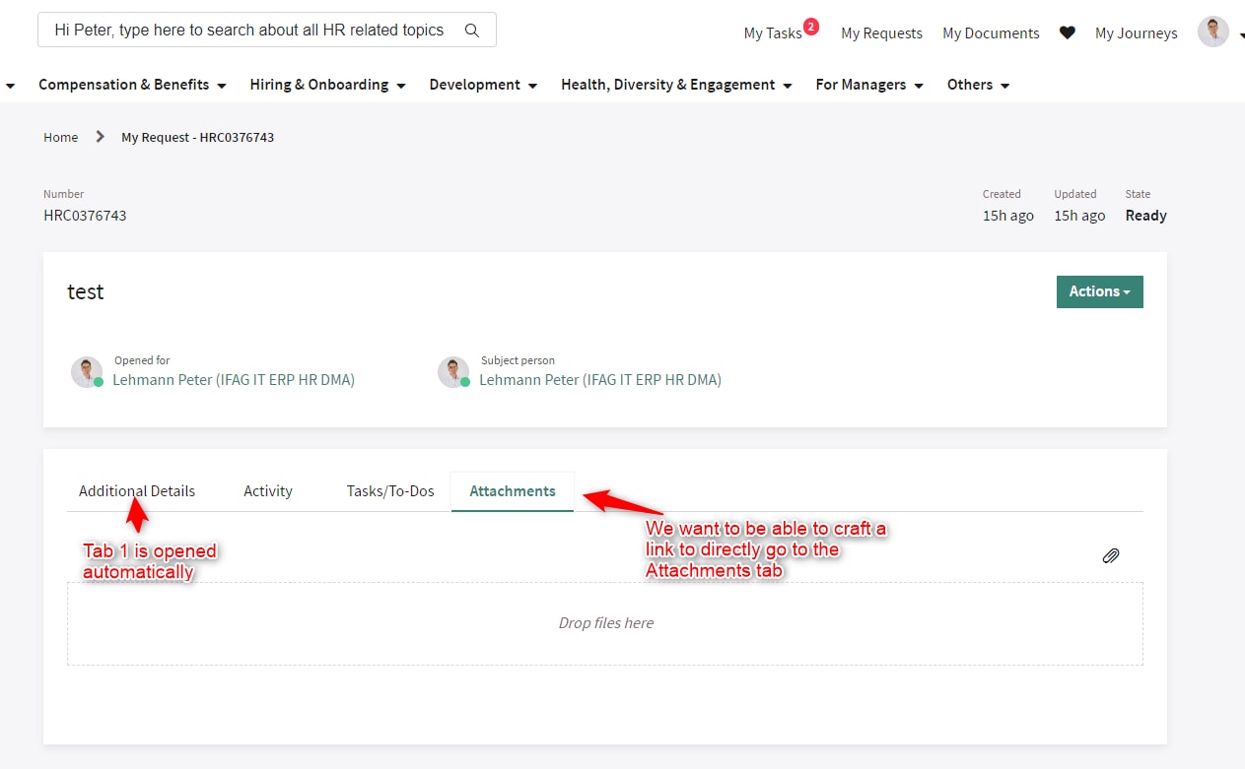Click the Subject person avatar
The height and width of the screenshot is (769, 1245).
(453, 371)
